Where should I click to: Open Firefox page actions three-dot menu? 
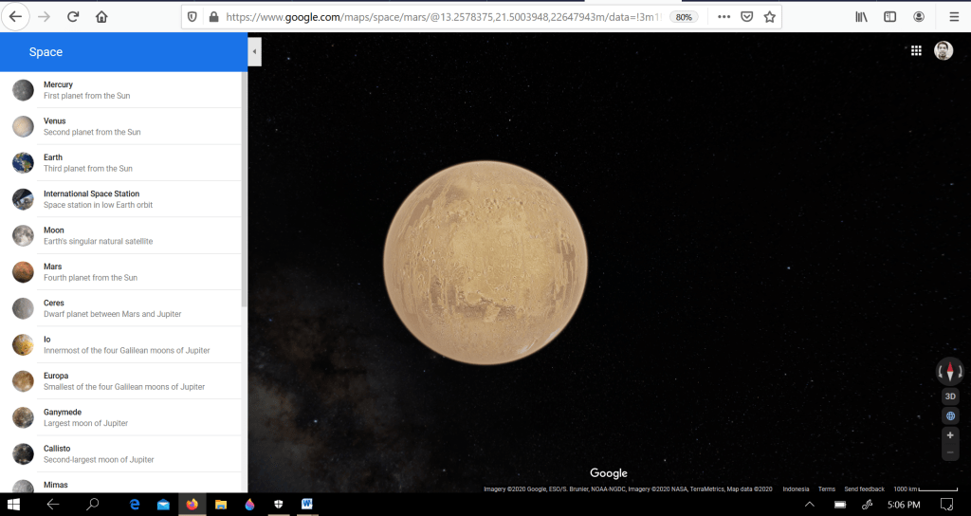point(724,17)
